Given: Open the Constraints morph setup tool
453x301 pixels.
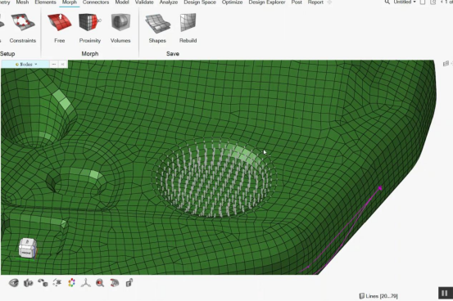Looking at the screenshot, I should tap(23, 28).
